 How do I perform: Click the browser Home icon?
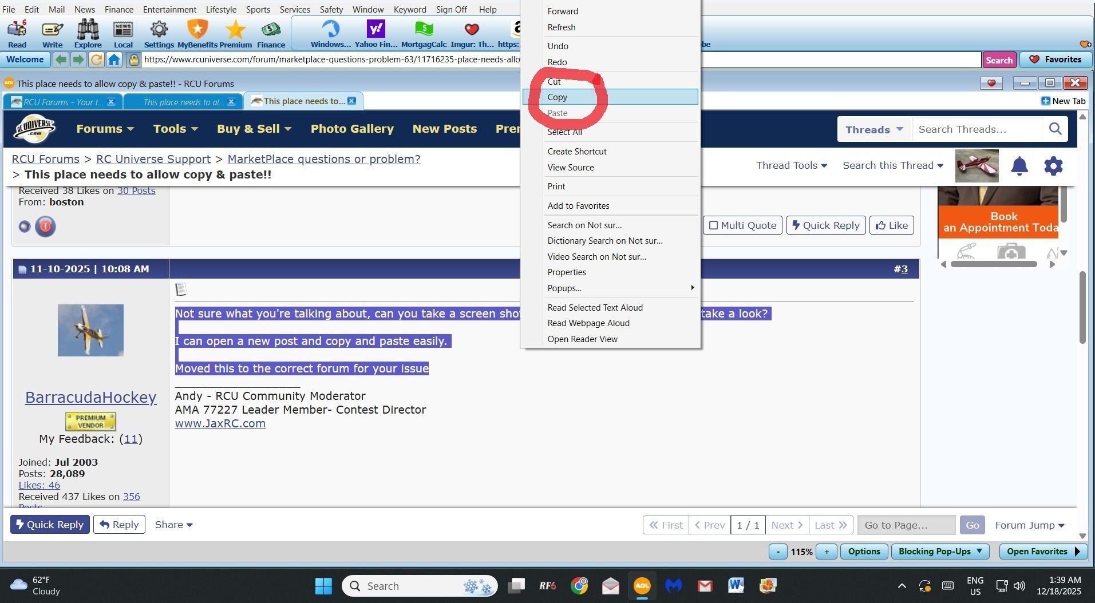(114, 59)
